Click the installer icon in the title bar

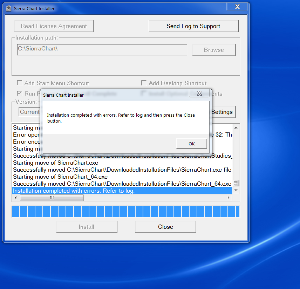point(9,8)
